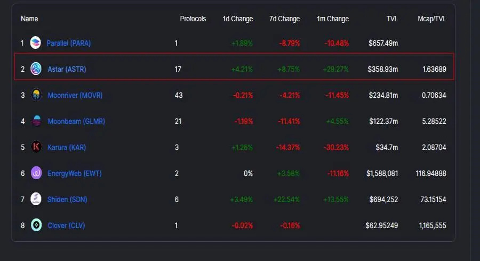This screenshot has width=480, height=261.
Task: Click the Moonriver (MOVR) chain logo icon
Action: (36, 95)
